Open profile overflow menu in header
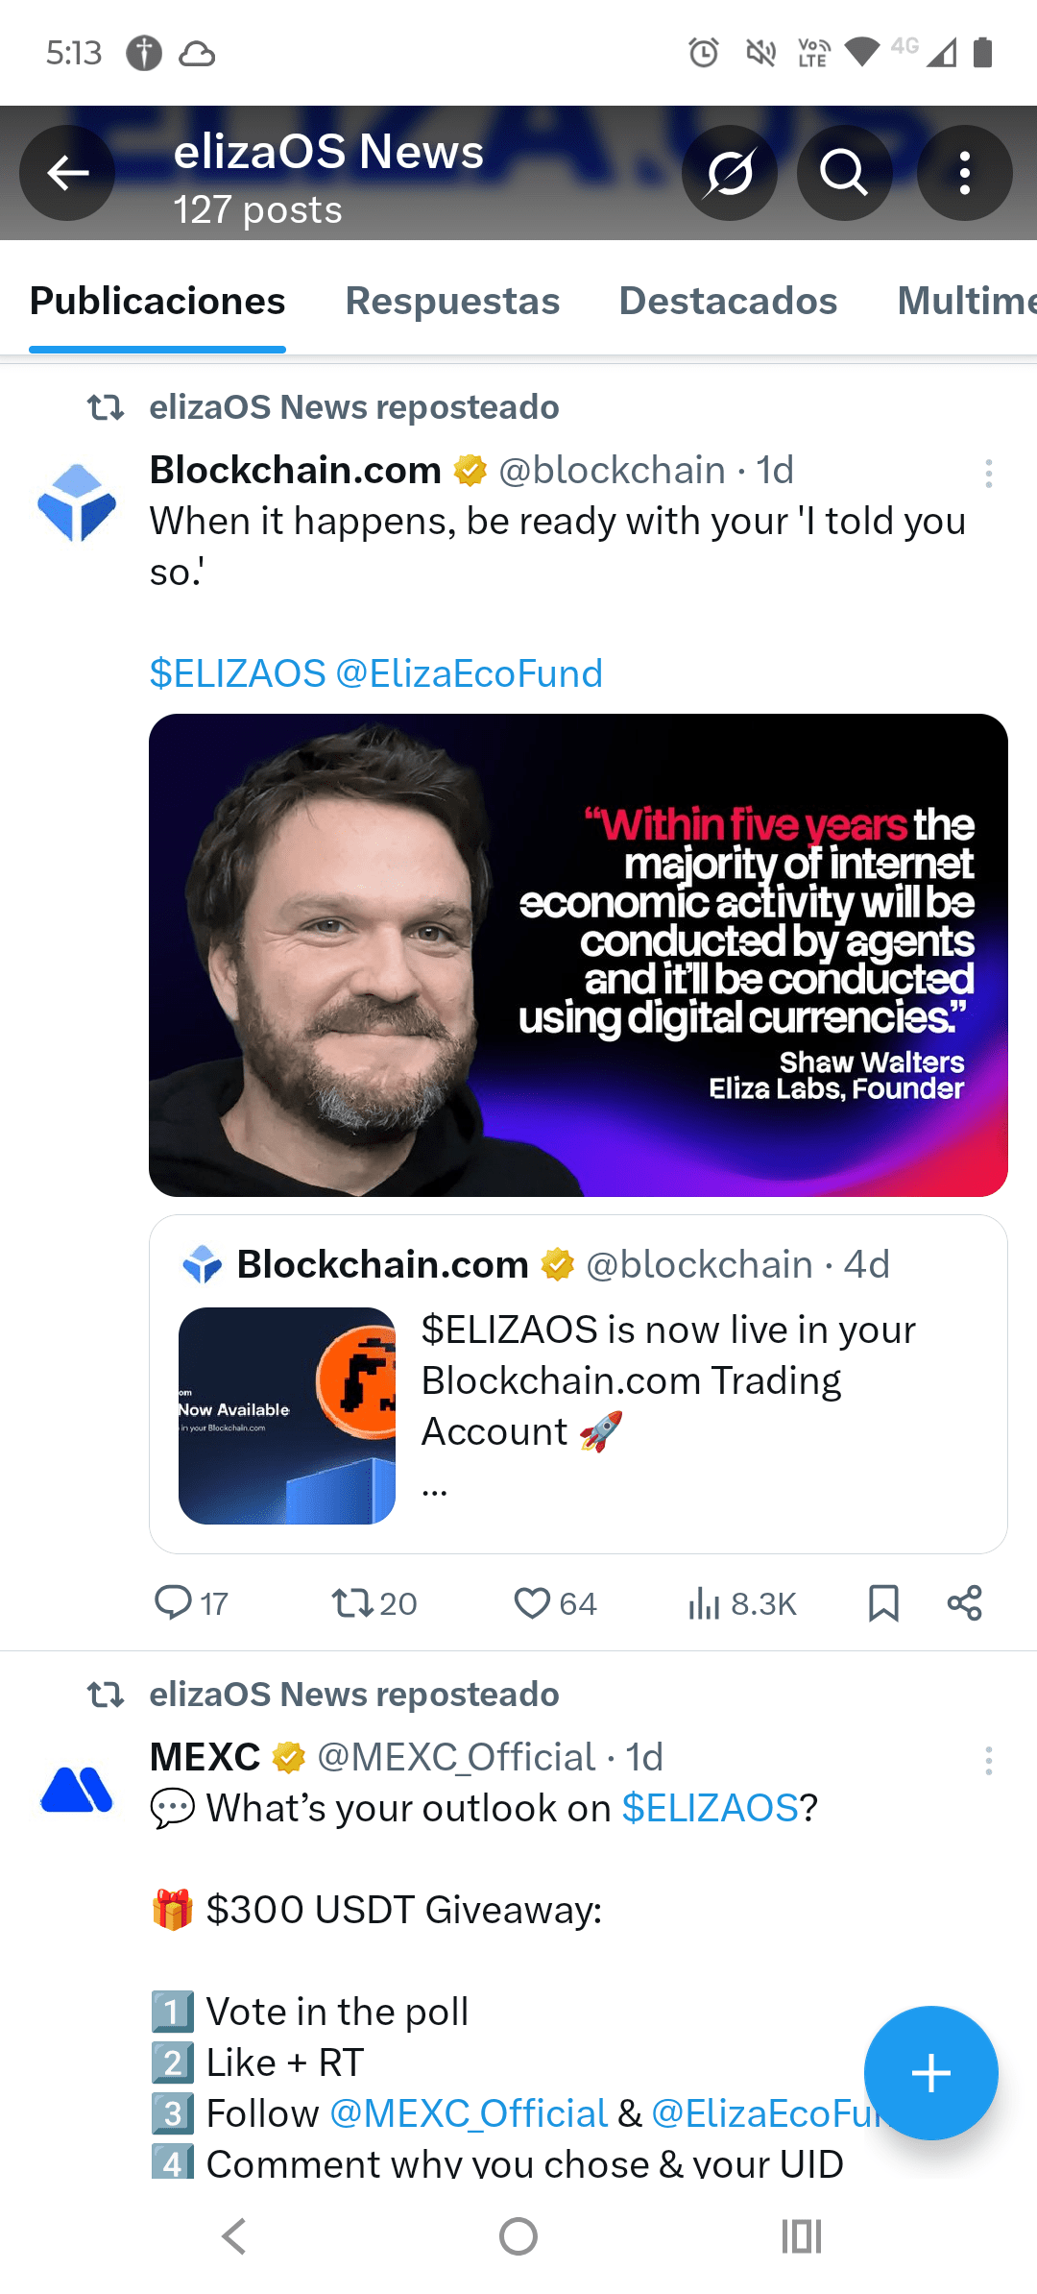Screen dimensions: 1037x2294 [964, 173]
